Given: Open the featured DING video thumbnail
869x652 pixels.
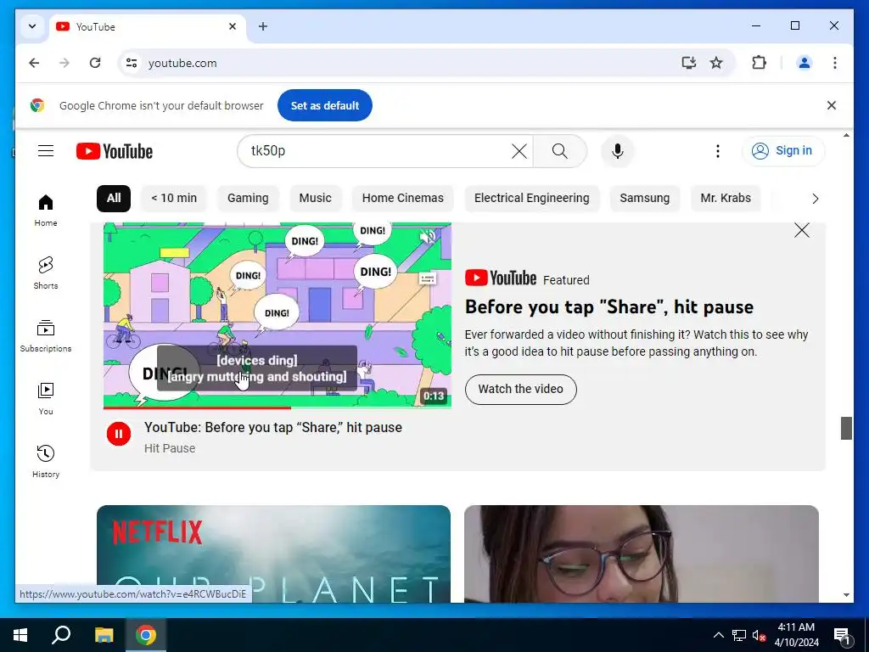Looking at the screenshot, I should click(x=278, y=315).
